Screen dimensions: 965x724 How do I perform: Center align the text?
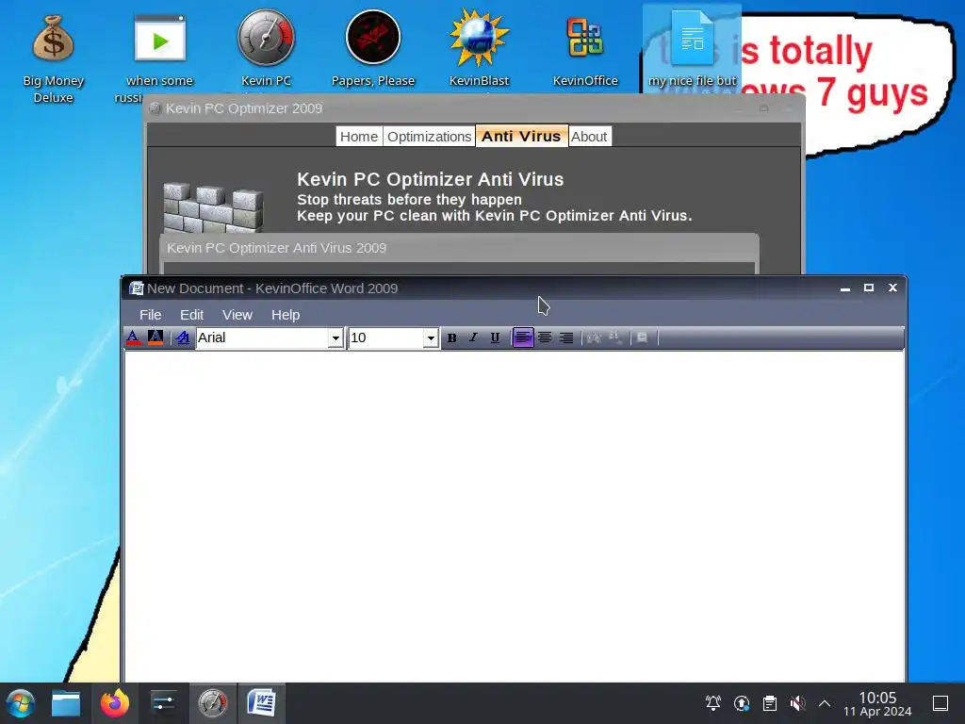click(x=545, y=337)
